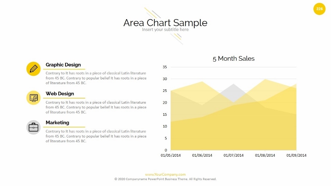Screen dimensions: 331x186
Task: Click the monitor icon beside Web Design
Action: coord(33,98)
